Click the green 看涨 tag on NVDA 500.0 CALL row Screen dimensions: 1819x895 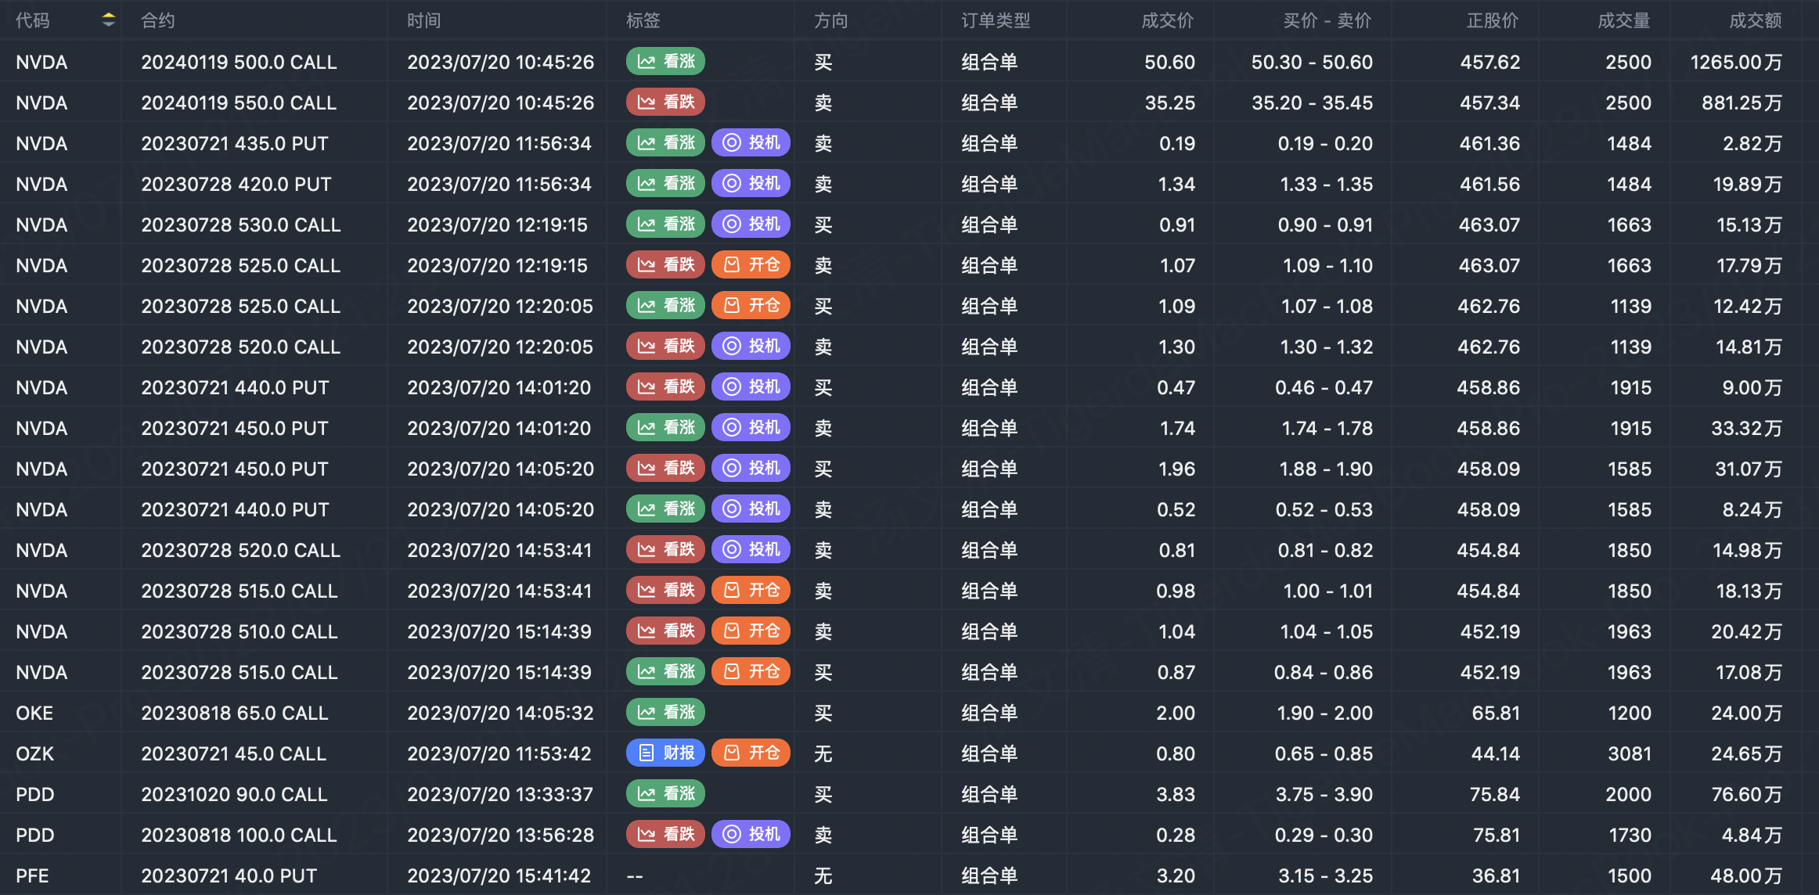665,62
